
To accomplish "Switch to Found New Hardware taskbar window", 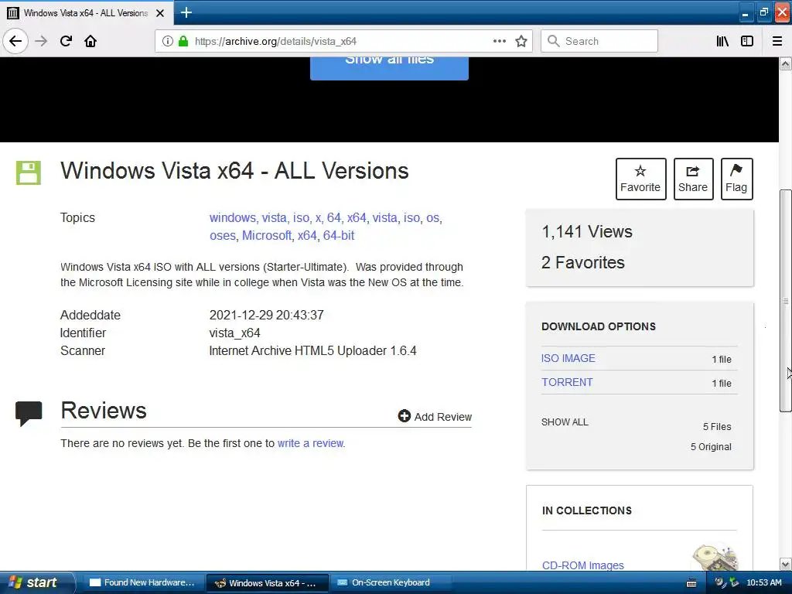I will 142,582.
